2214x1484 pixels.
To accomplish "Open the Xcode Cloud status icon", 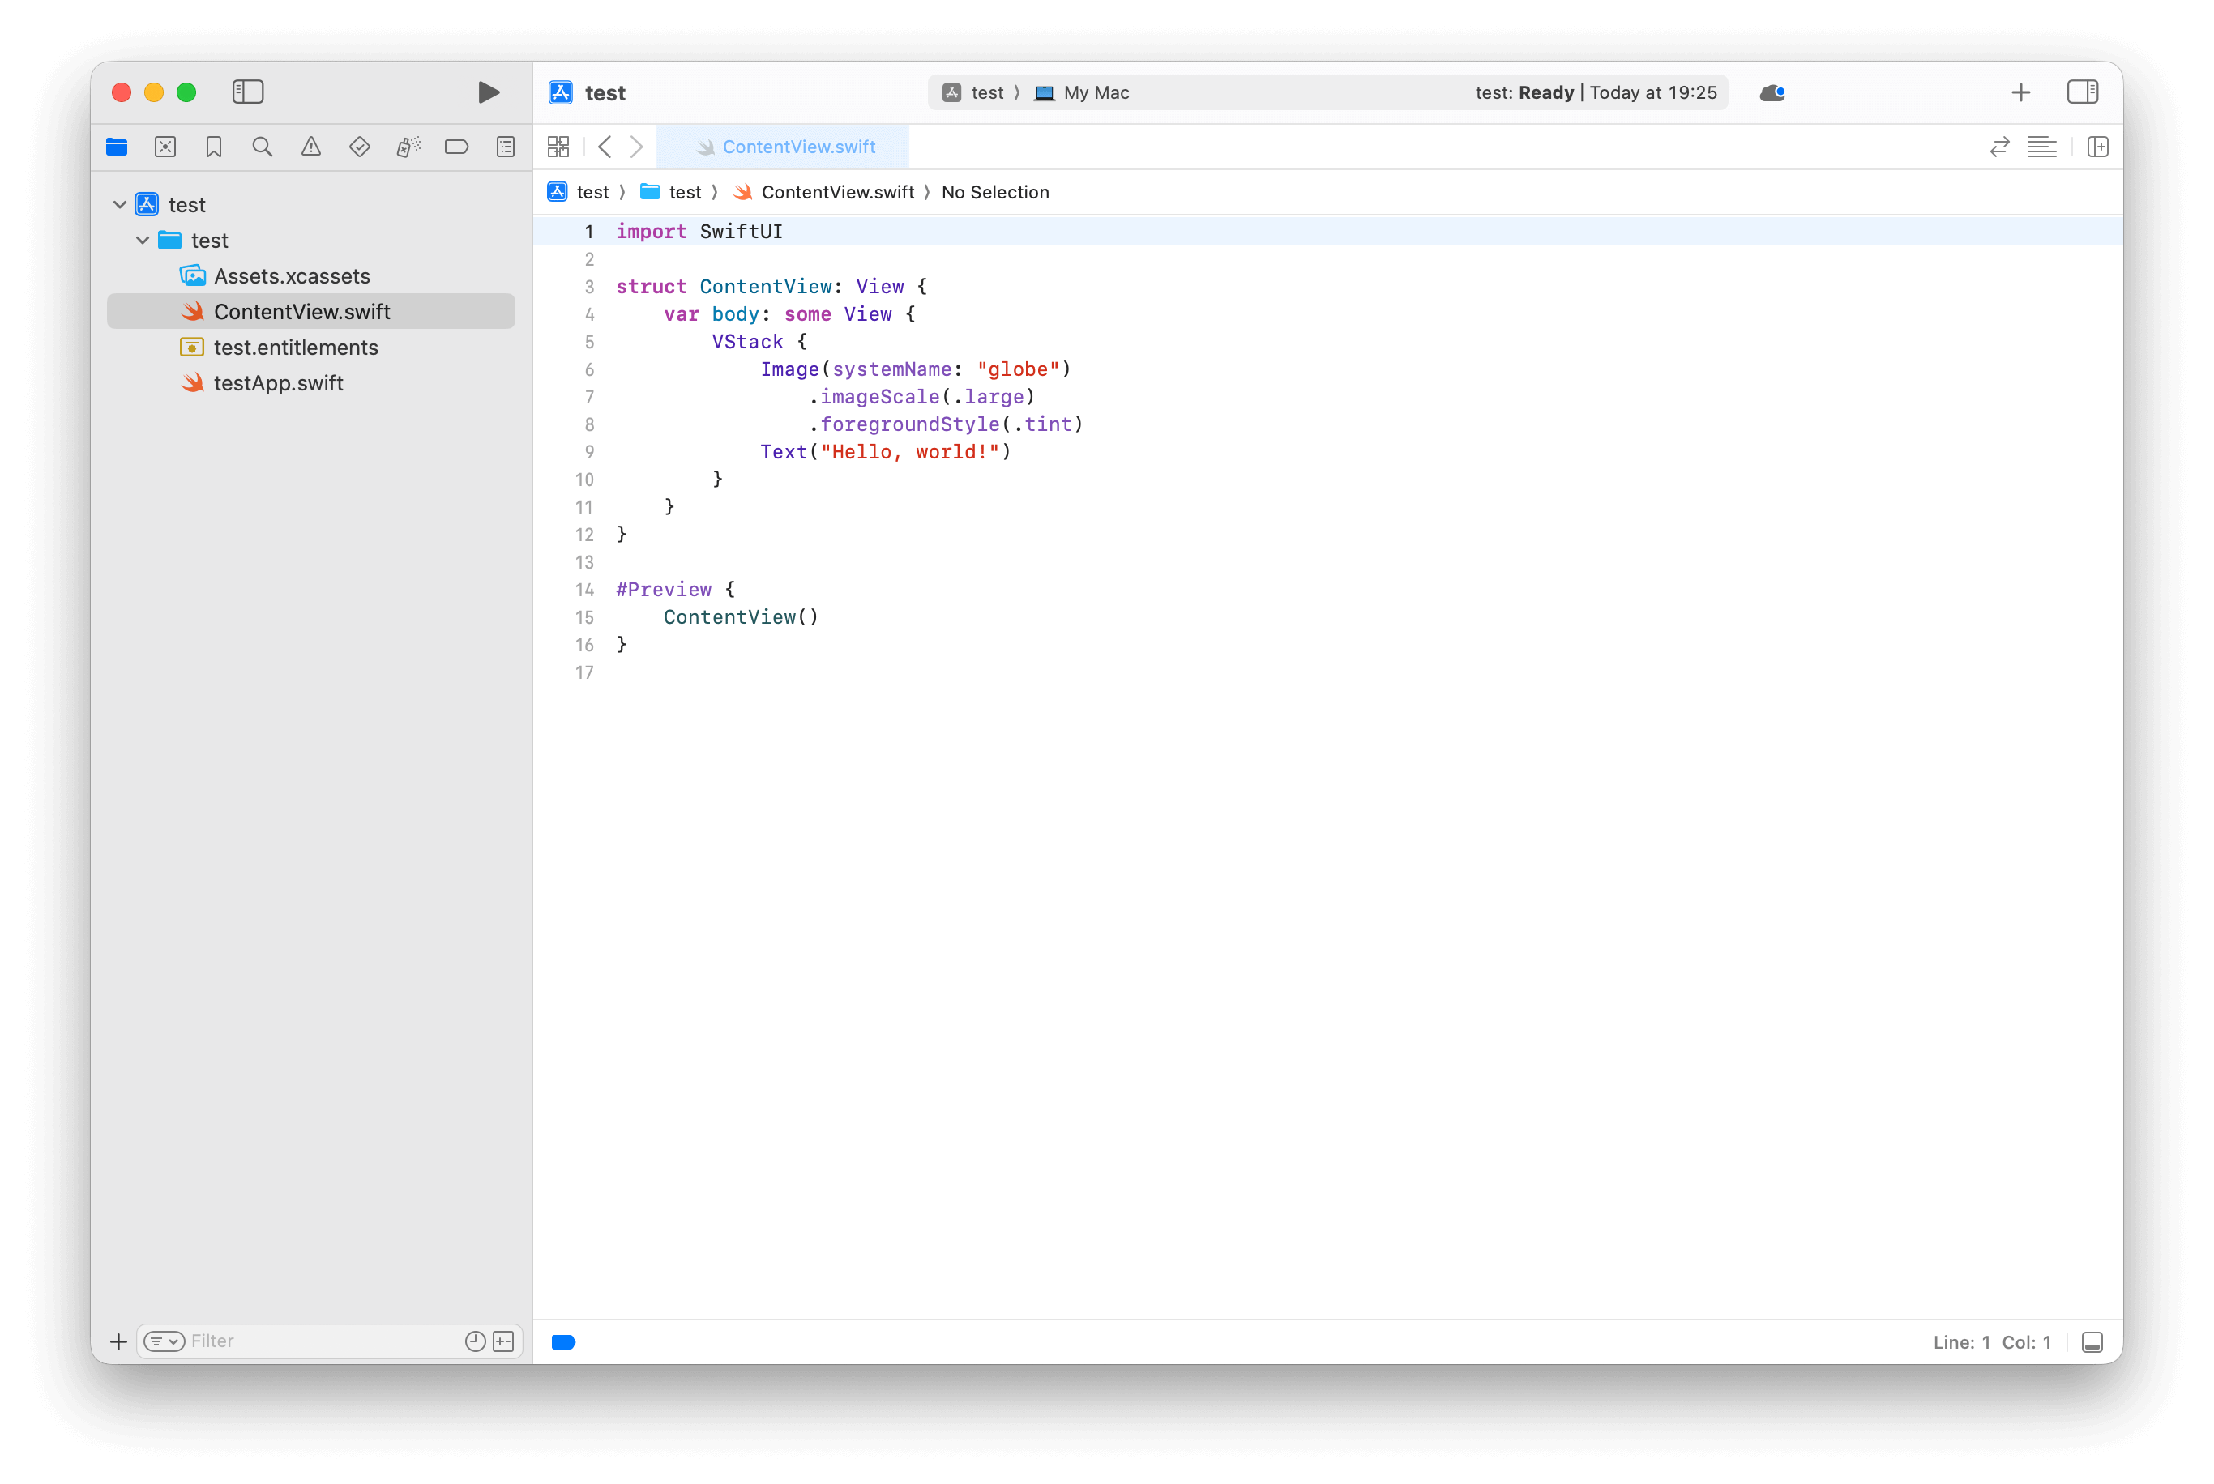I will (1773, 92).
